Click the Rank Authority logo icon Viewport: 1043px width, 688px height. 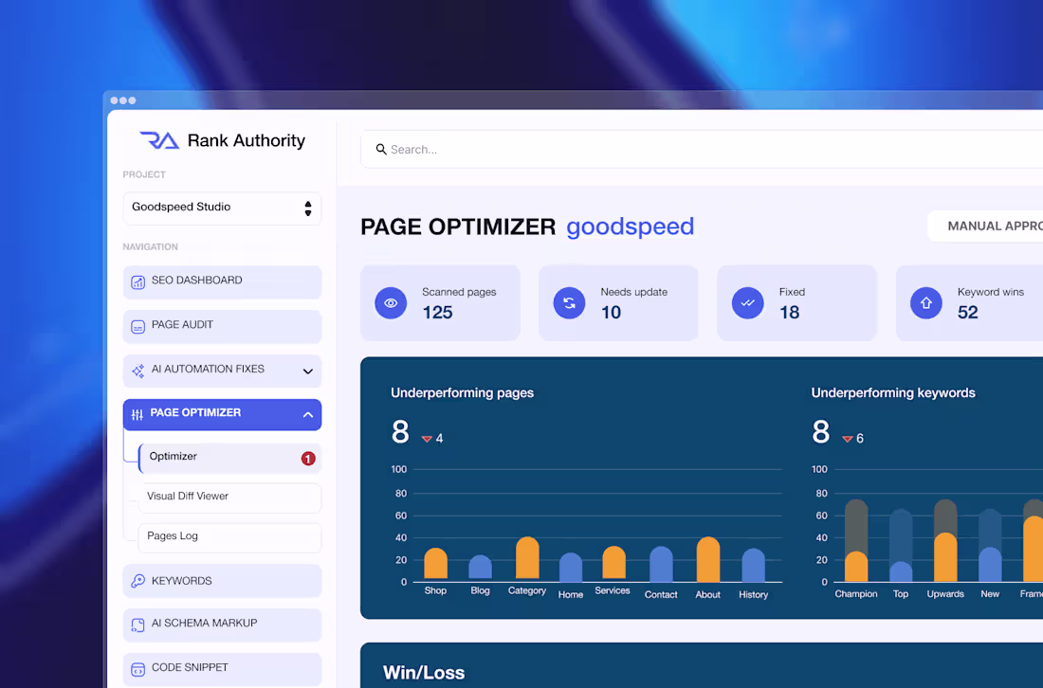point(159,140)
